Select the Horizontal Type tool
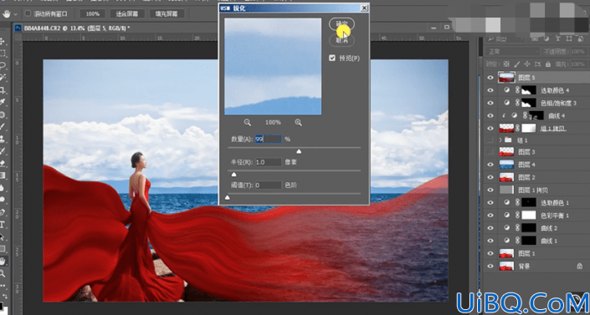Viewport: 590px width, 315px height. [x=3, y=225]
